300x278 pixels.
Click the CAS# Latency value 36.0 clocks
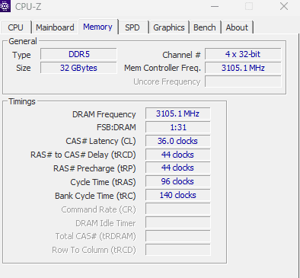click(x=178, y=141)
